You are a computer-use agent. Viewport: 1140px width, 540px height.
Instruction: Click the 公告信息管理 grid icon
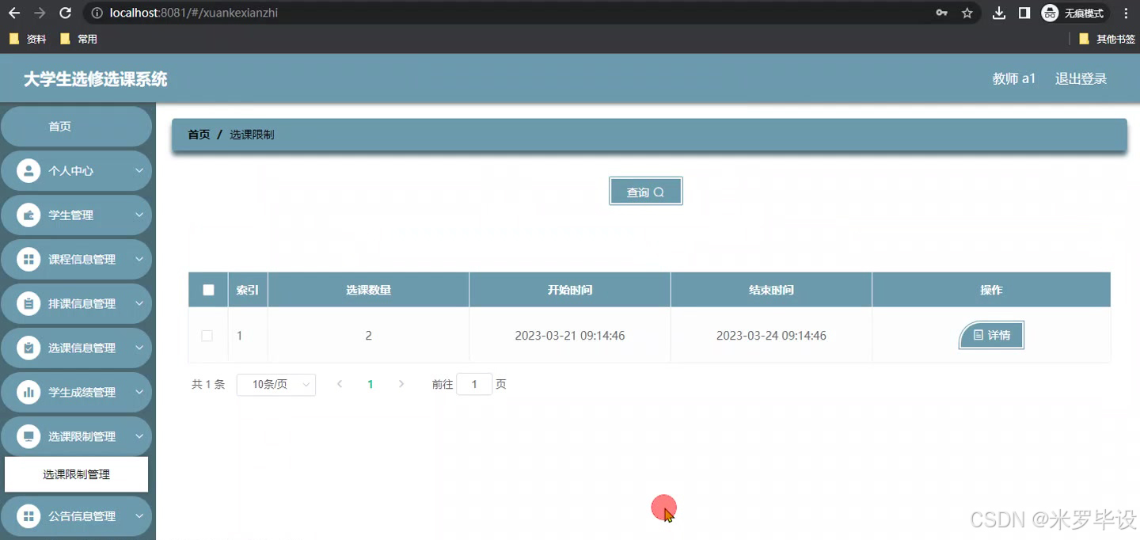pyautogui.click(x=28, y=516)
